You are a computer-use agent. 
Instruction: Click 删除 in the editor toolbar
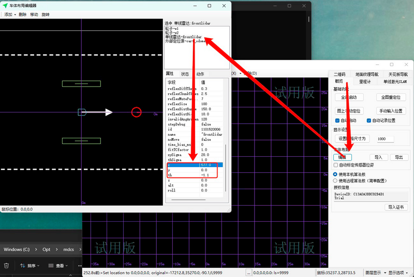coord(22,14)
